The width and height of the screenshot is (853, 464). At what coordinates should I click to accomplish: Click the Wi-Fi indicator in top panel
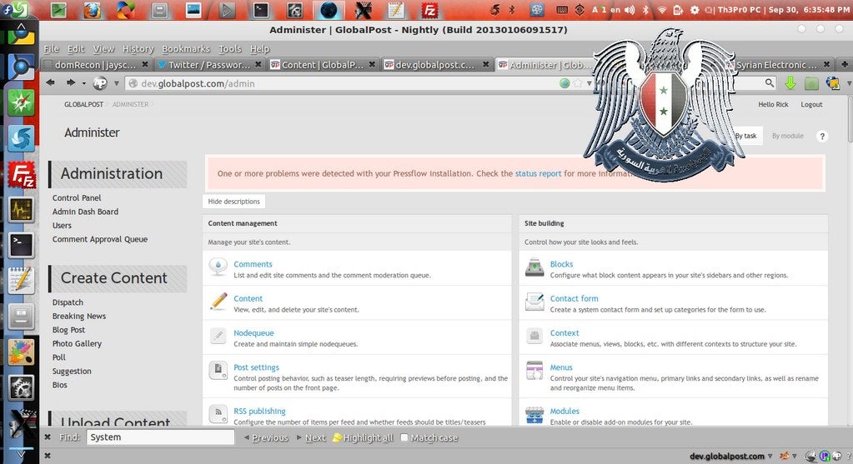pos(662,10)
